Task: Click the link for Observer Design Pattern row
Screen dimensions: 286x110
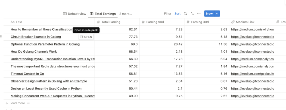Action: 252,81
